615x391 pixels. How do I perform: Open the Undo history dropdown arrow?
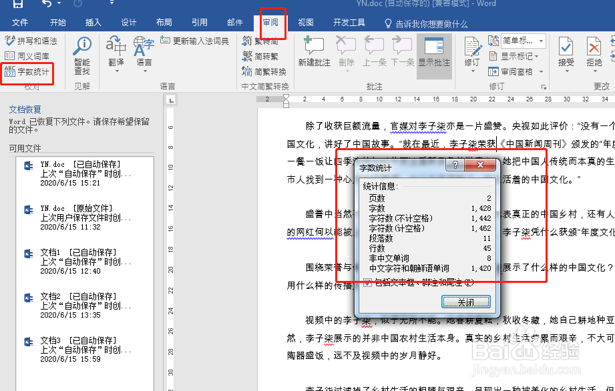pyautogui.click(x=59, y=4)
